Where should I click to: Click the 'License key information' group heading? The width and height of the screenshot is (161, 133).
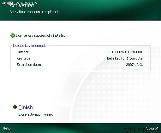pyautogui.click(x=31, y=46)
